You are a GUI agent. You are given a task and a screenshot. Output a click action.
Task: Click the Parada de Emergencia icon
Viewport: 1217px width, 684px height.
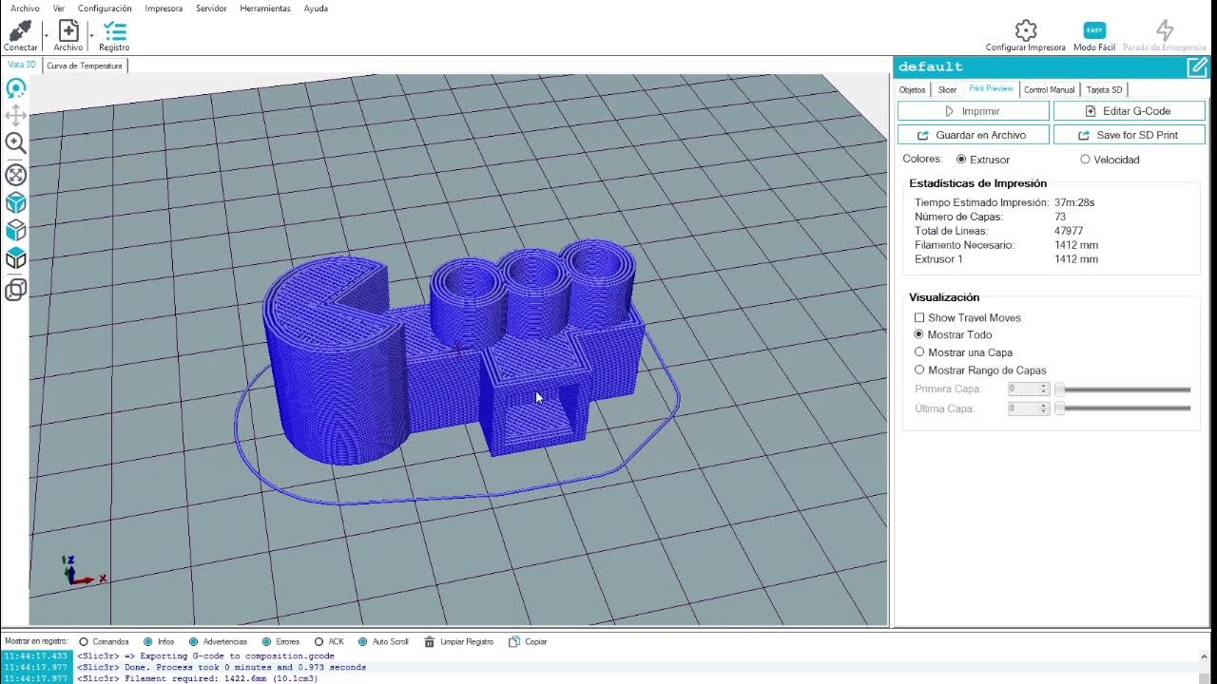(1165, 30)
